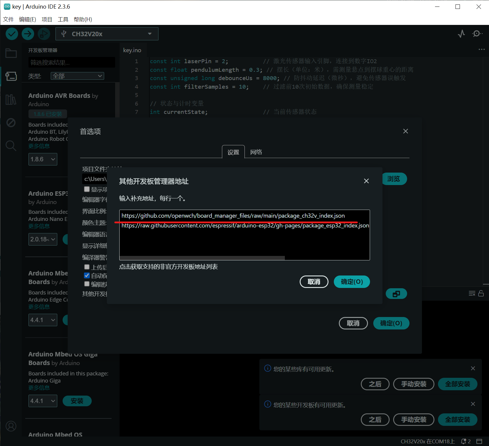
Task: Open the Serial Plotter icon
Action: 461,34
